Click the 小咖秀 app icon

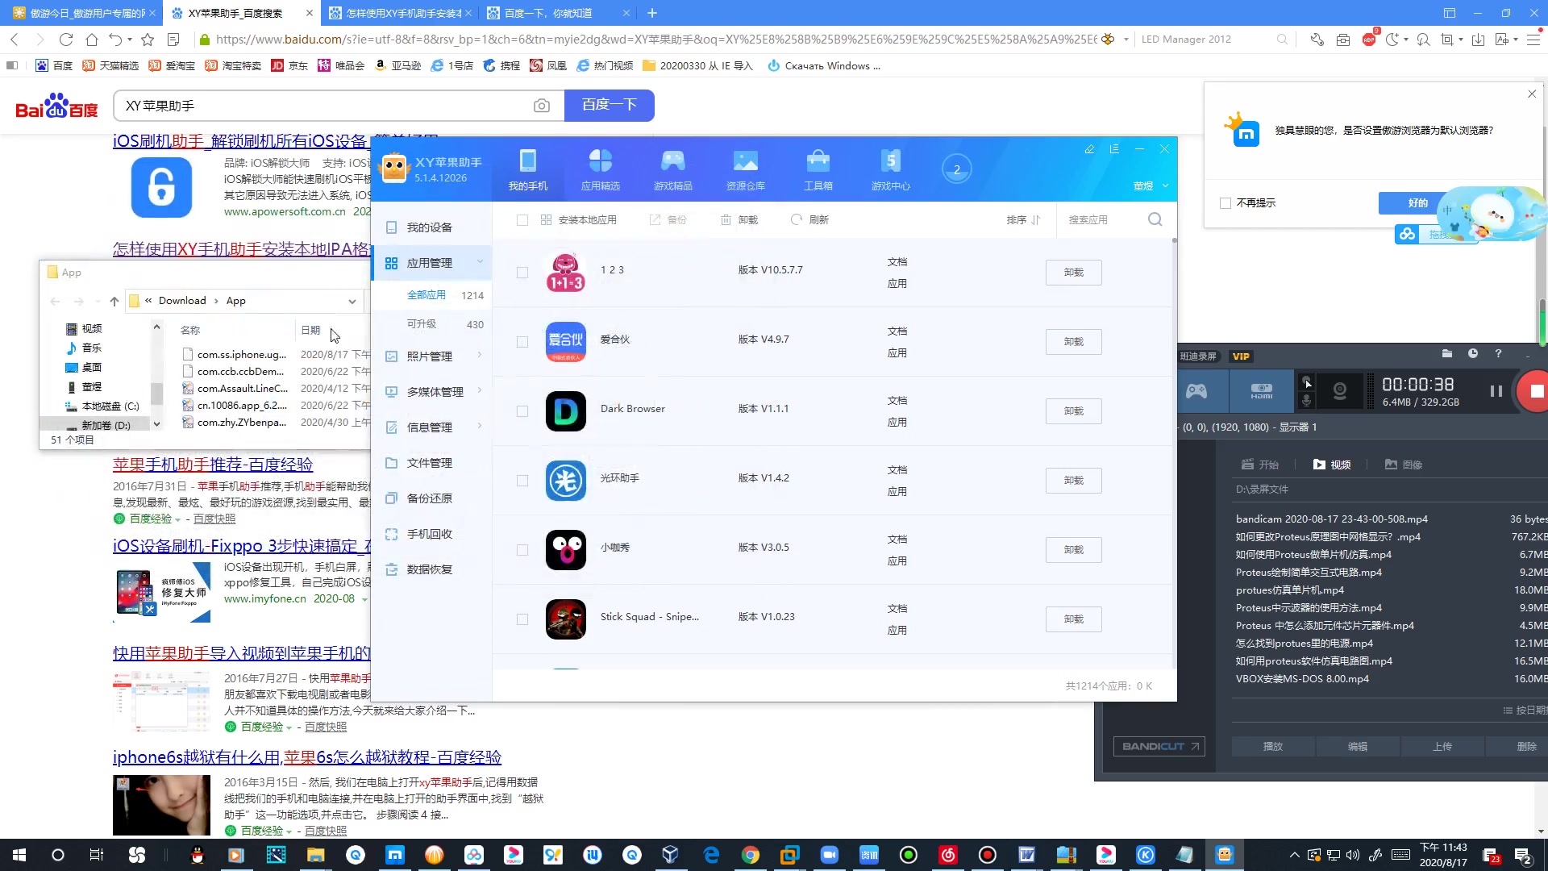(x=565, y=550)
